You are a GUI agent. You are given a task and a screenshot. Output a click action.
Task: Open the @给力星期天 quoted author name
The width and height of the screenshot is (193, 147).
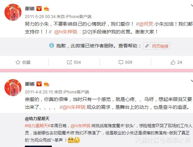pos(37,119)
